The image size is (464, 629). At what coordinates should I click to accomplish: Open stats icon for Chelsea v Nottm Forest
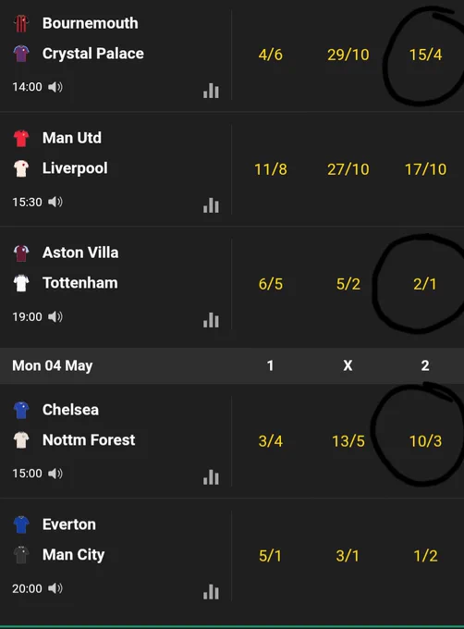pyautogui.click(x=211, y=477)
